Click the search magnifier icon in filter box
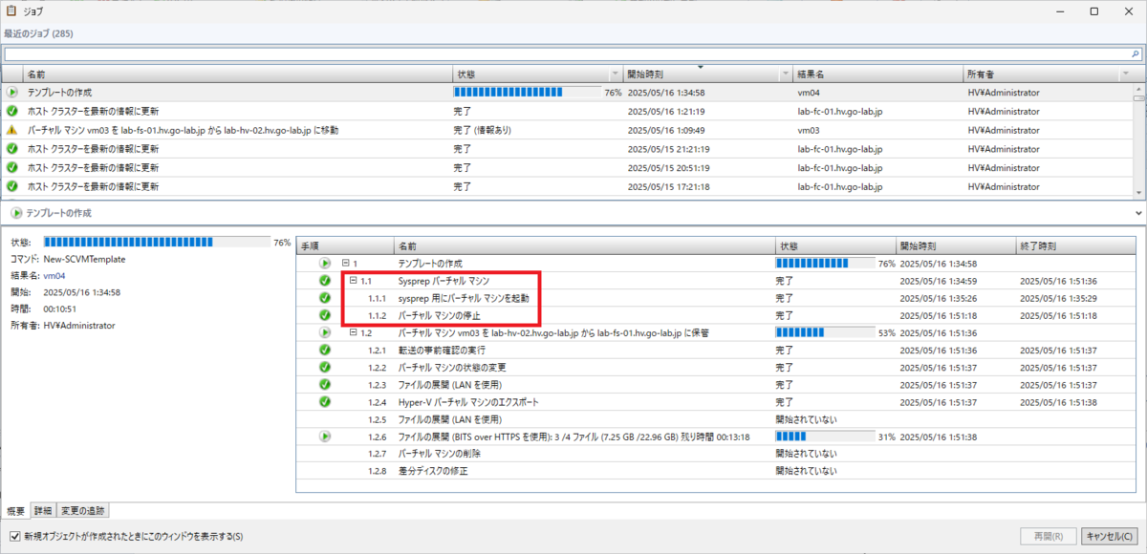 tap(1134, 54)
